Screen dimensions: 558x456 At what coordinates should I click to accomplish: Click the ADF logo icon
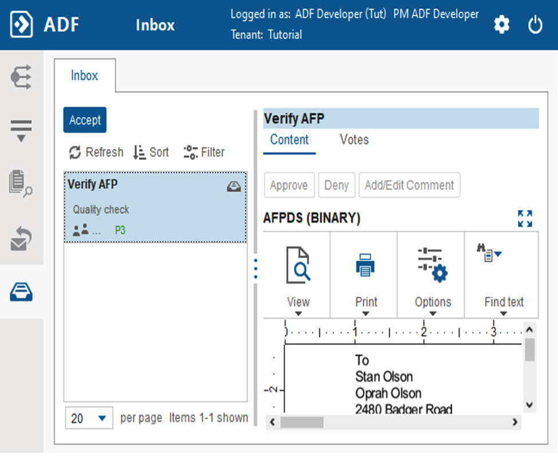[21, 25]
